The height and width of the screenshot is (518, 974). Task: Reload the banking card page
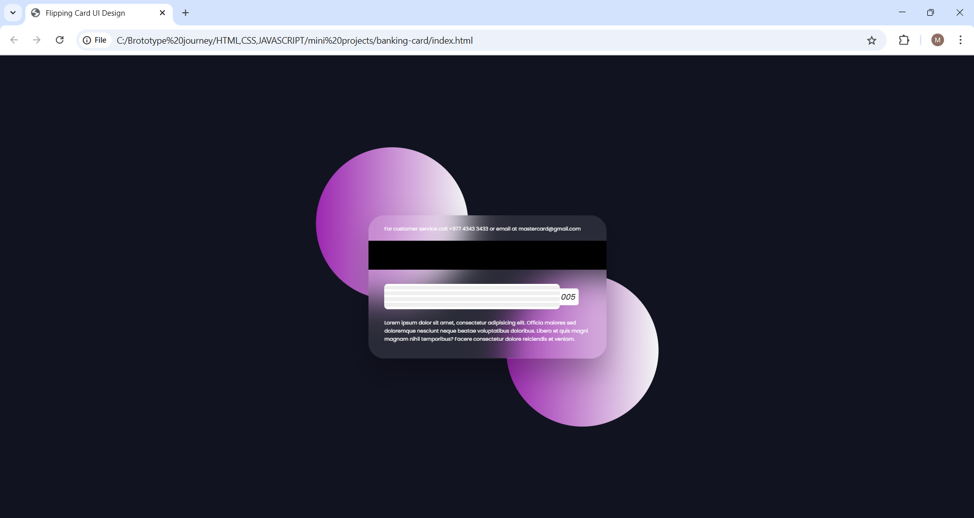coord(59,40)
